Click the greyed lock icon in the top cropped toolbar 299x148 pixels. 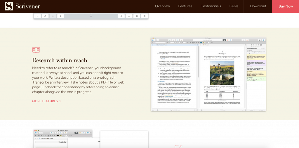tap(53, 16)
